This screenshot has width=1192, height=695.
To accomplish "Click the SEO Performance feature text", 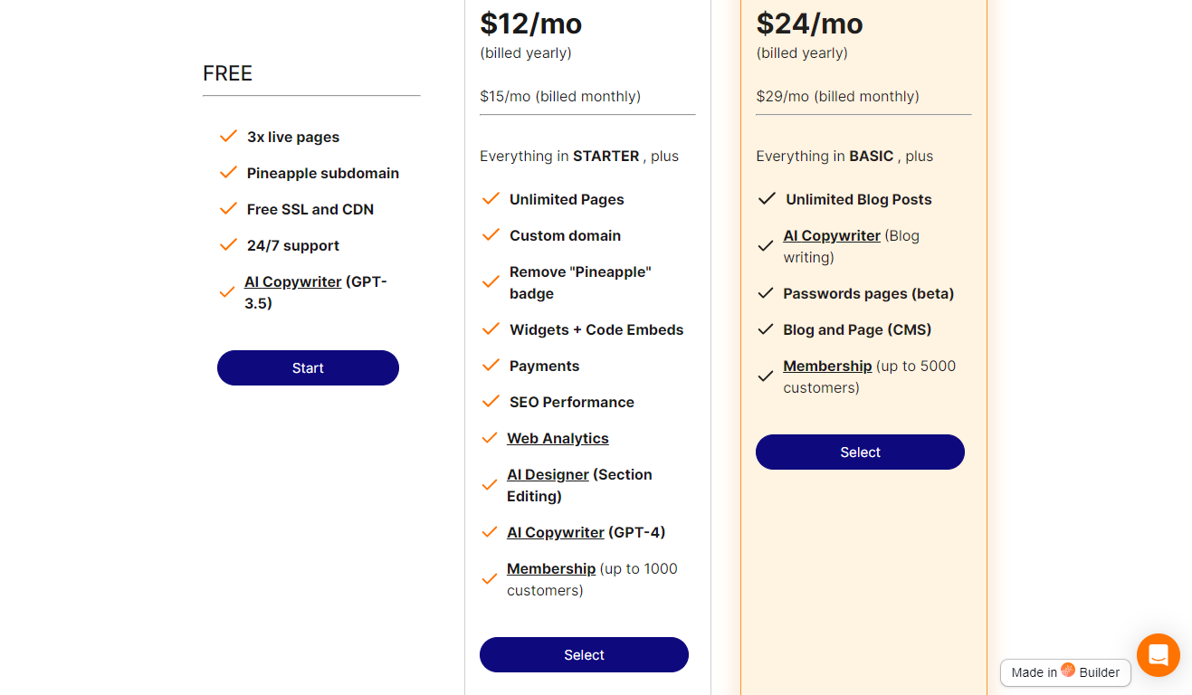I will click(572, 402).
